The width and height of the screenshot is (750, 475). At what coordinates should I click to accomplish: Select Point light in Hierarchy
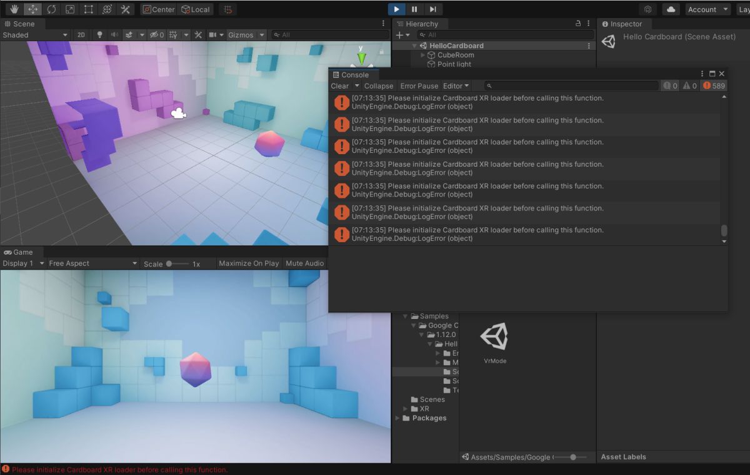point(454,64)
